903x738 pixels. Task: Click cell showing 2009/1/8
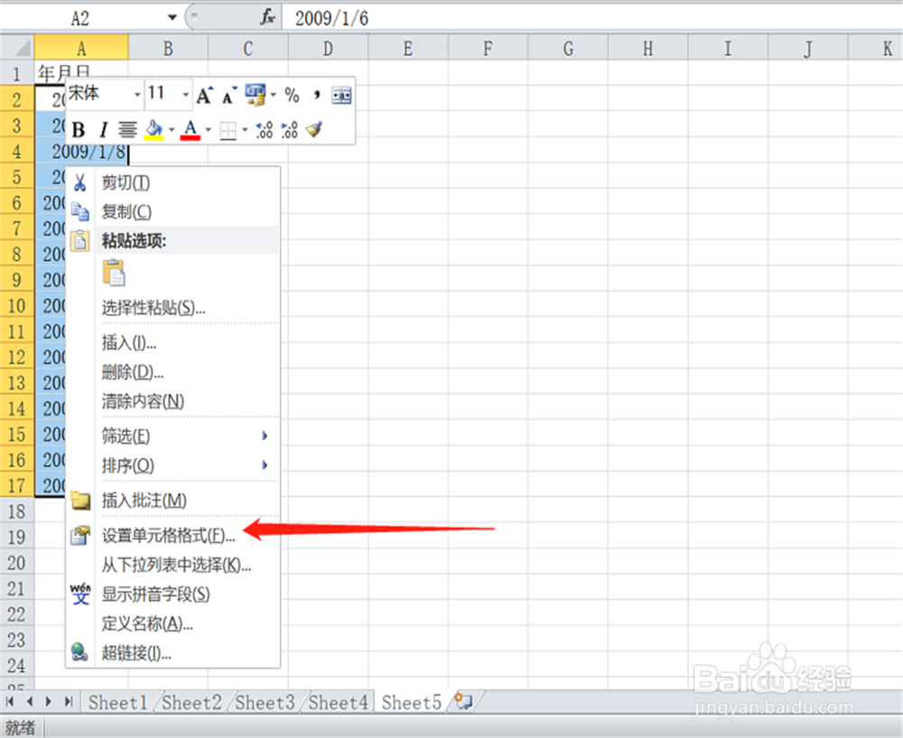point(81,152)
